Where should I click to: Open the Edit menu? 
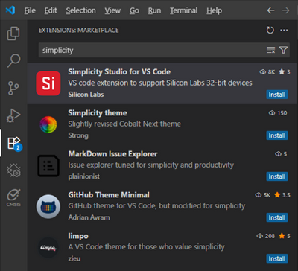pyautogui.click(x=51, y=10)
